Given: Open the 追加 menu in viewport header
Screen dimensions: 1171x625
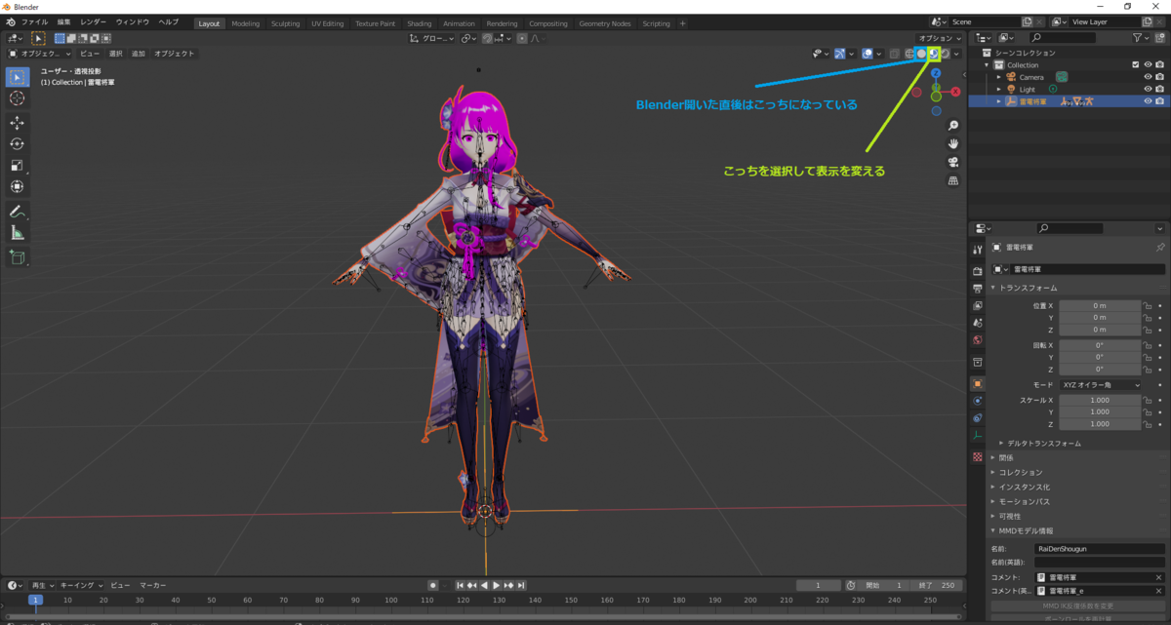Looking at the screenshot, I should [x=139, y=54].
